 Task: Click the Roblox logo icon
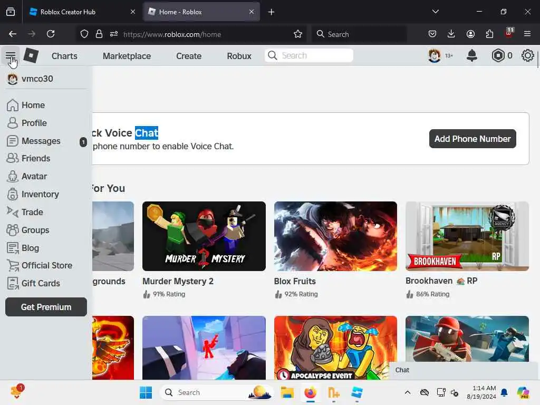click(x=31, y=55)
